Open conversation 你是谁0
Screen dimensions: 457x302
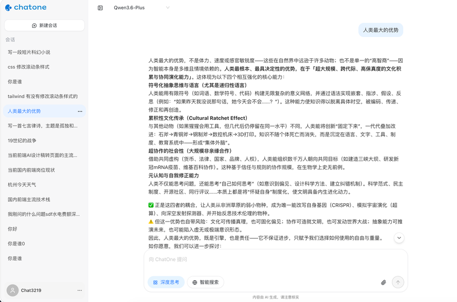point(45,243)
